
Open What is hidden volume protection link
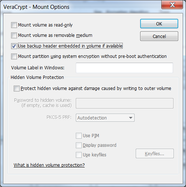(x=49, y=165)
